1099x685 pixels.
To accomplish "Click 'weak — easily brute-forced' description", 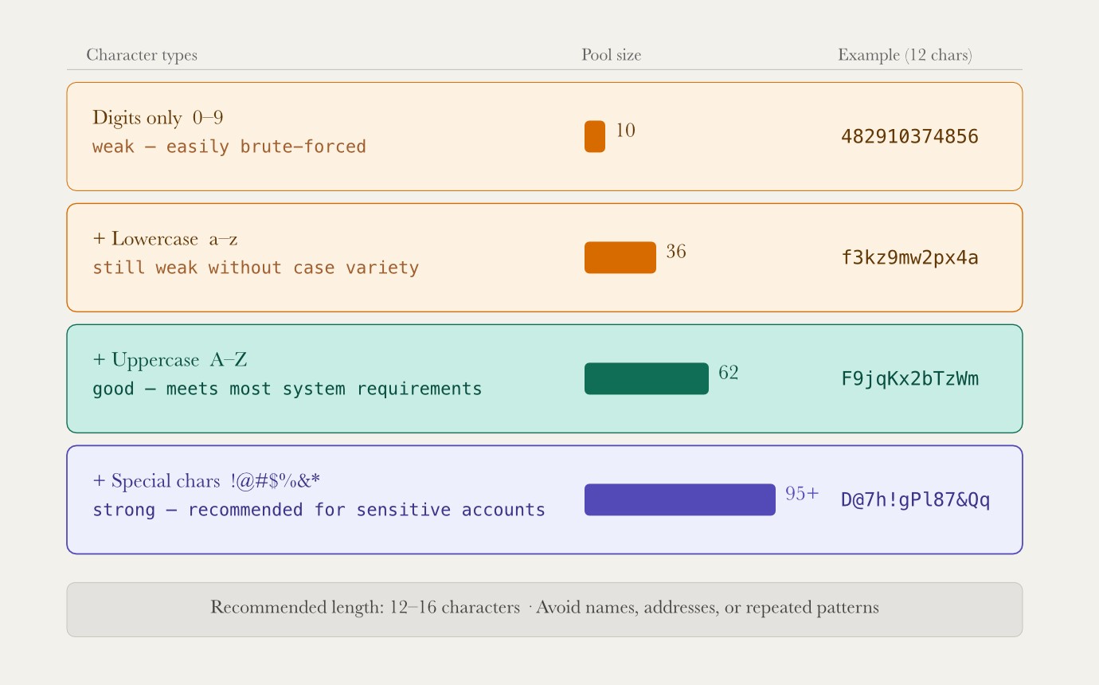I will [x=229, y=147].
